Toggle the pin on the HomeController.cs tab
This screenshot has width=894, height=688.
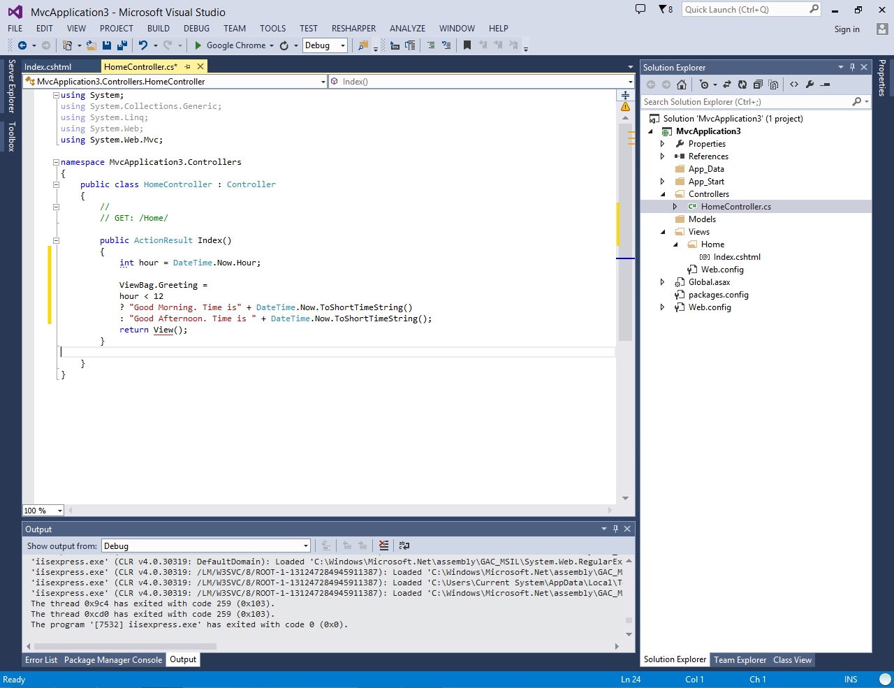pyautogui.click(x=187, y=66)
